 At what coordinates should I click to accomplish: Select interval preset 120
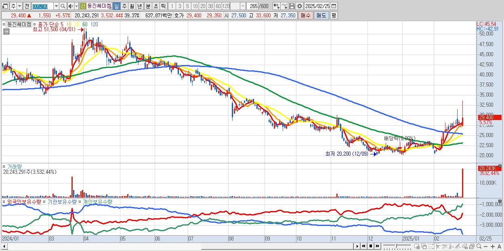[x=226, y=6]
